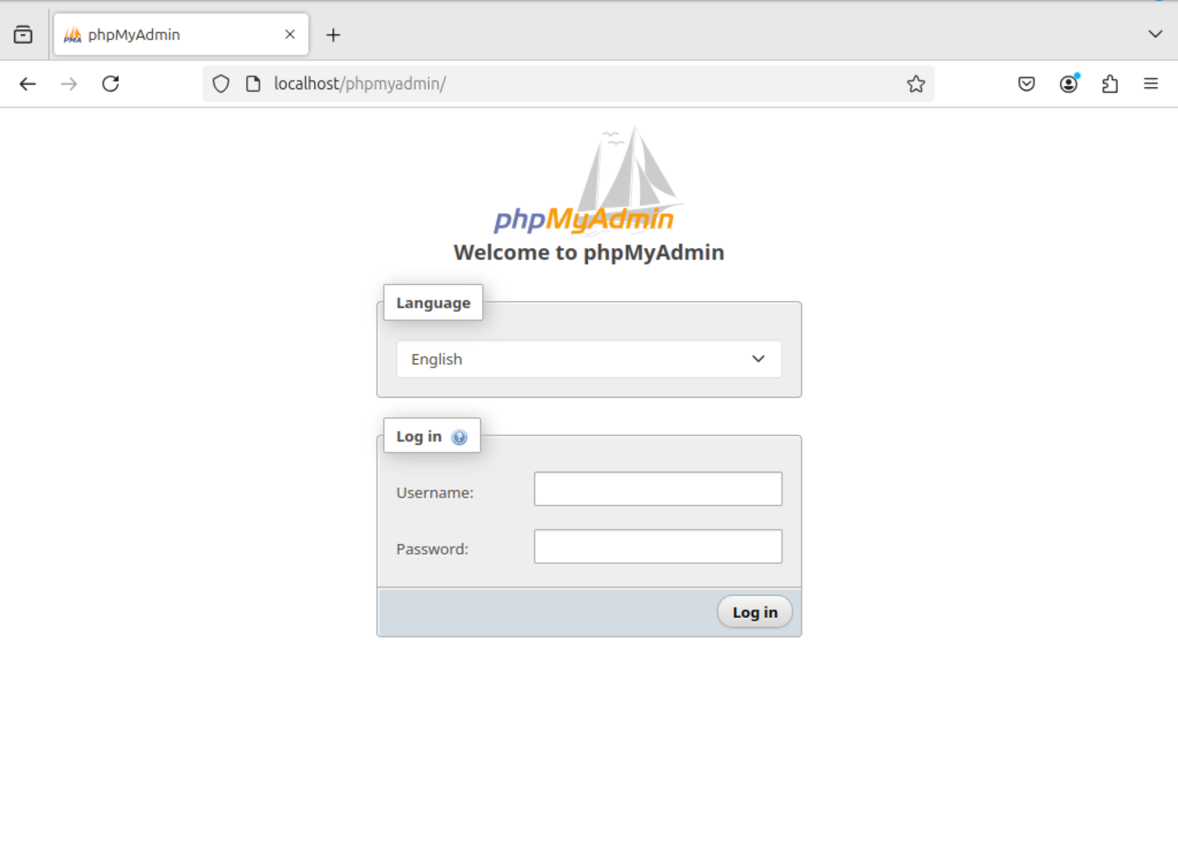Click the back navigation arrow
Image resolution: width=1178 pixels, height=850 pixels.
27,84
